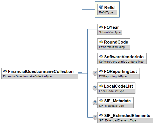The image size is (159, 124).
Task: Select the FinancialQuestionnaireCollection root node
Action: tap(41, 71)
